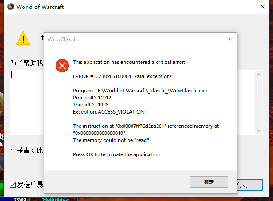This screenshot has width=273, height=201.
Task: Click the World of Warcraft window title
Action: coord(40,7)
